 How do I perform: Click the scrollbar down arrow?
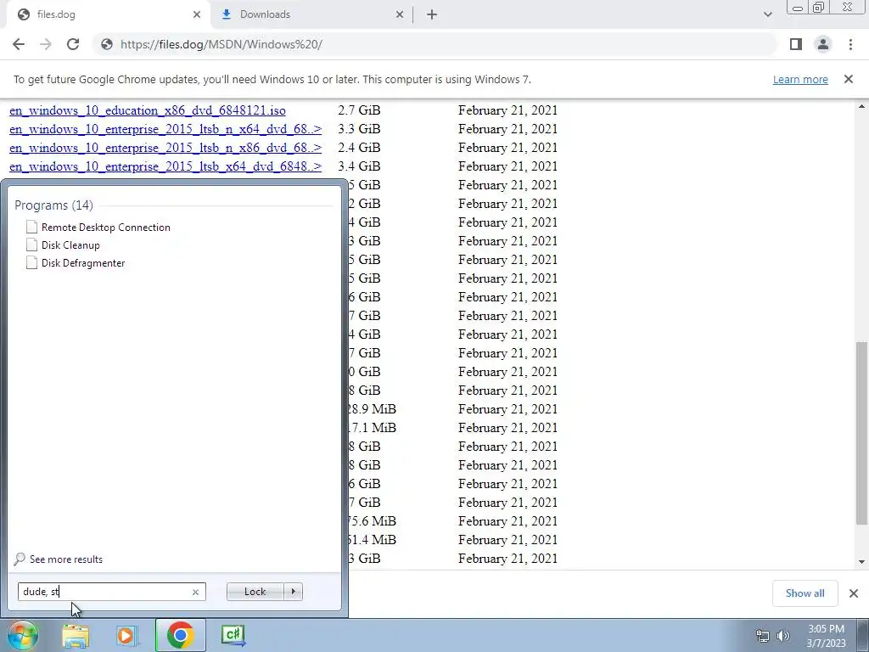coord(861,562)
